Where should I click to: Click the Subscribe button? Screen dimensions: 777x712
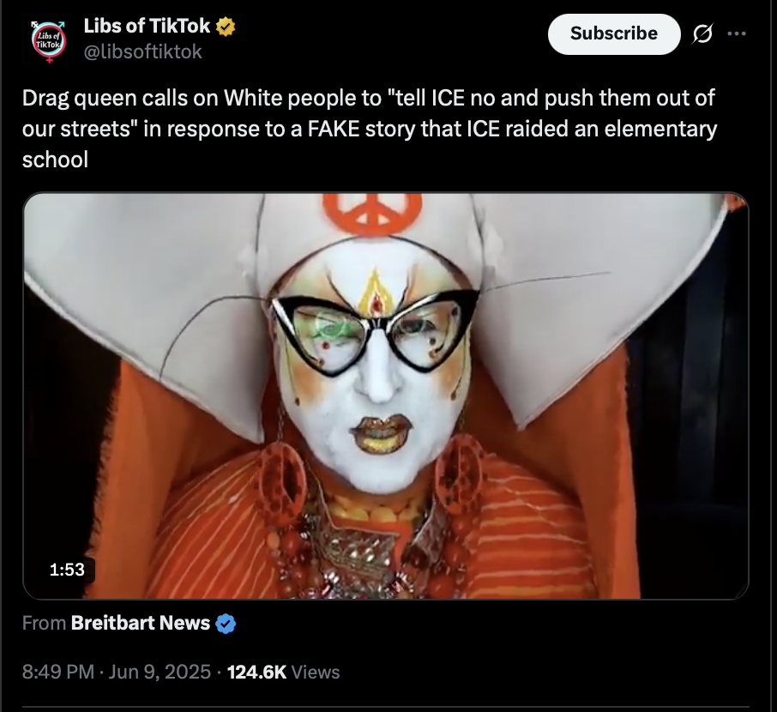(614, 33)
